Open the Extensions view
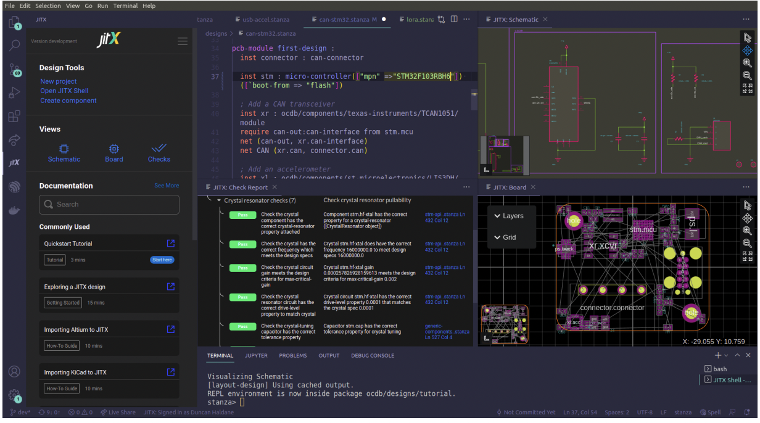This screenshot has width=760, height=423. tap(14, 116)
